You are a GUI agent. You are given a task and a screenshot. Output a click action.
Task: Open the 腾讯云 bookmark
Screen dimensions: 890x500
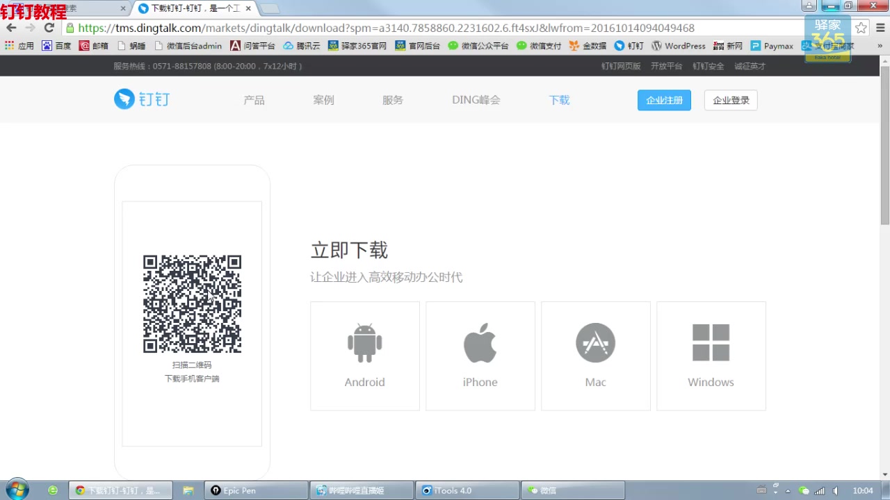[301, 46]
